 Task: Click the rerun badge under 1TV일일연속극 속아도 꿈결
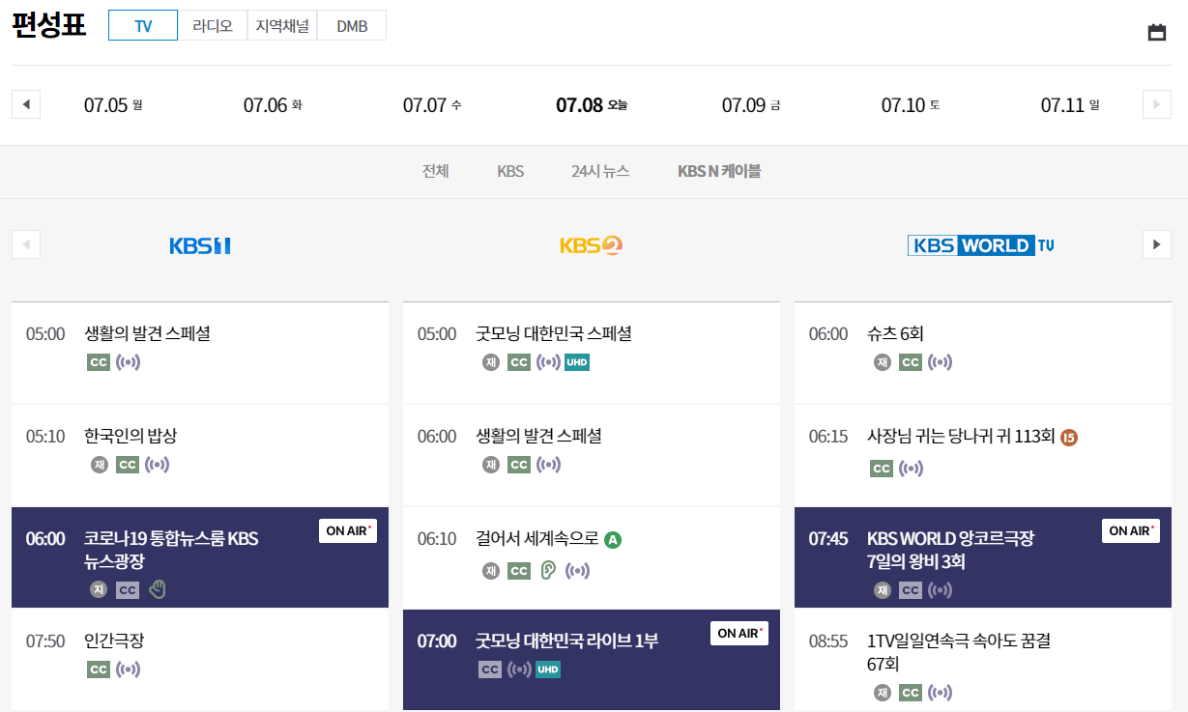(882, 692)
